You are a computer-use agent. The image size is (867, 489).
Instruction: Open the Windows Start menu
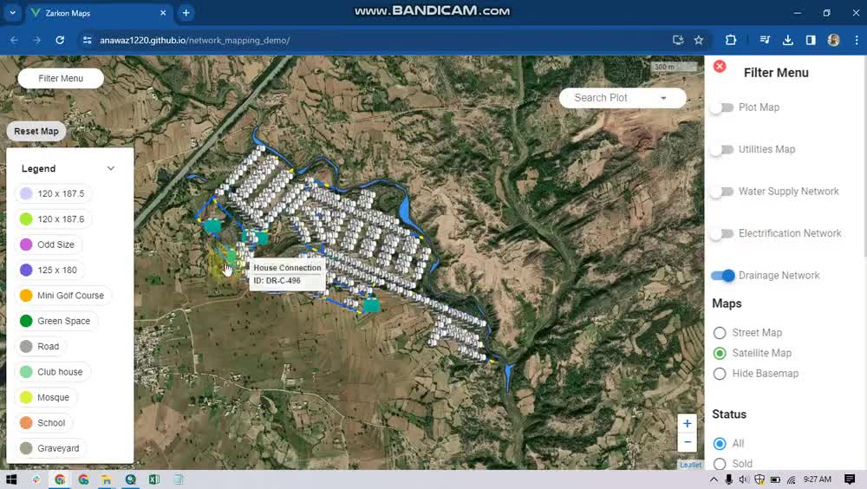(x=11, y=479)
